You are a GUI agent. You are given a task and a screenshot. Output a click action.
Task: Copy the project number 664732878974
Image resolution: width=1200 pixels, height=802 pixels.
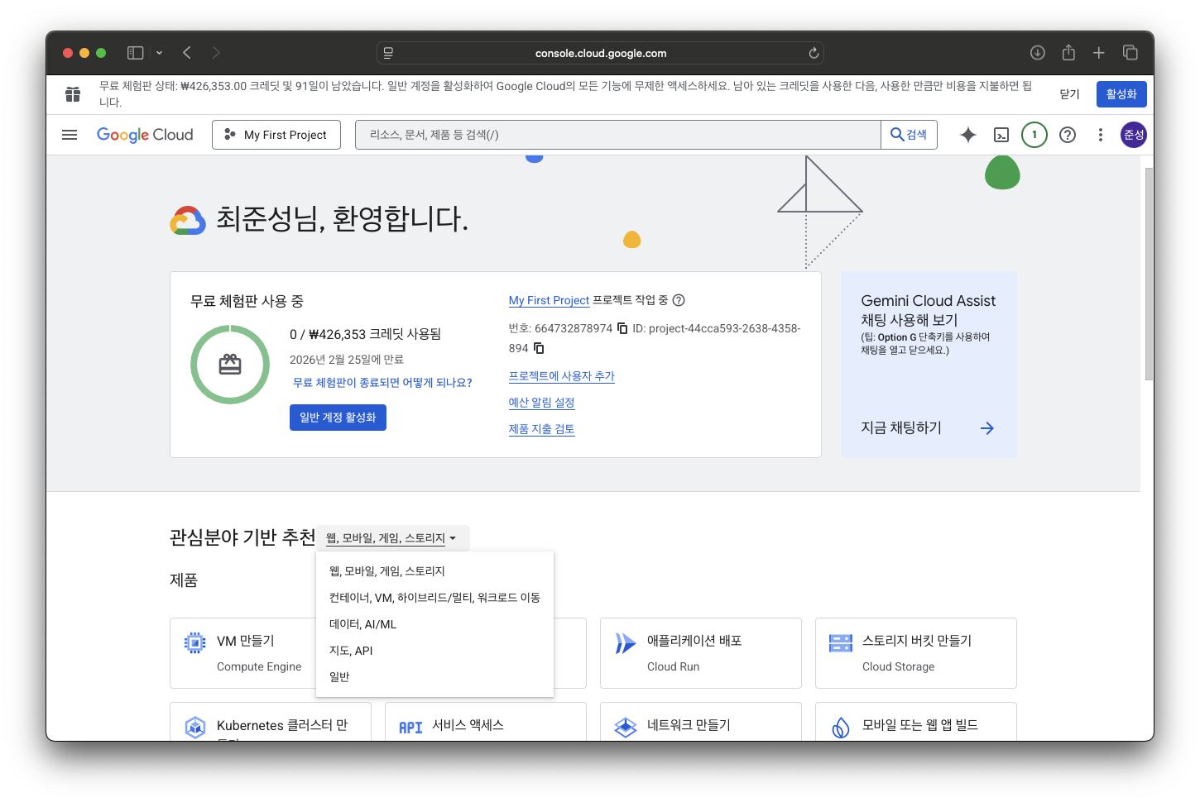tap(622, 328)
